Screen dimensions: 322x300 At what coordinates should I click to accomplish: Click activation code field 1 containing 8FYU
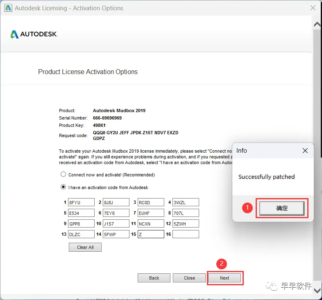81,202
